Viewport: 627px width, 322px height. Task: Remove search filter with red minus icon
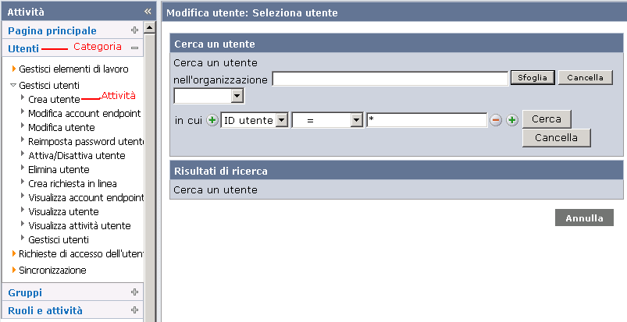[496, 120]
